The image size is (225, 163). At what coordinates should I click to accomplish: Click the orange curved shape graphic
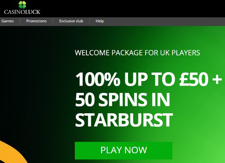tap(13, 153)
